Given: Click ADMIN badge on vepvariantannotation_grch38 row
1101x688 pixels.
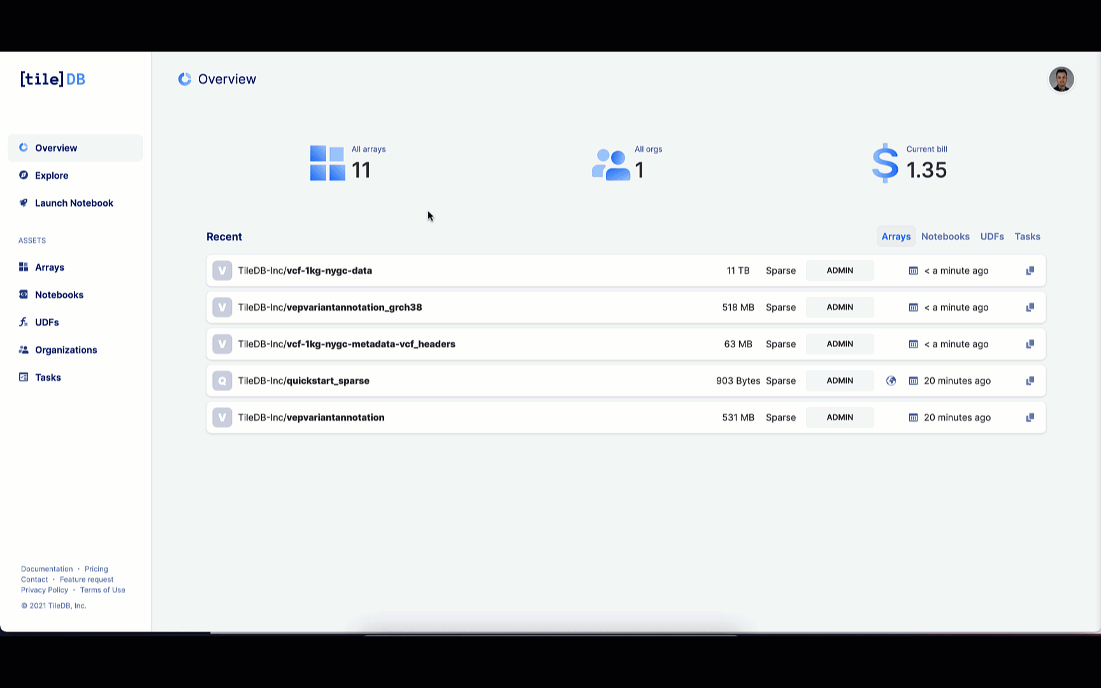Looking at the screenshot, I should pyautogui.click(x=840, y=307).
